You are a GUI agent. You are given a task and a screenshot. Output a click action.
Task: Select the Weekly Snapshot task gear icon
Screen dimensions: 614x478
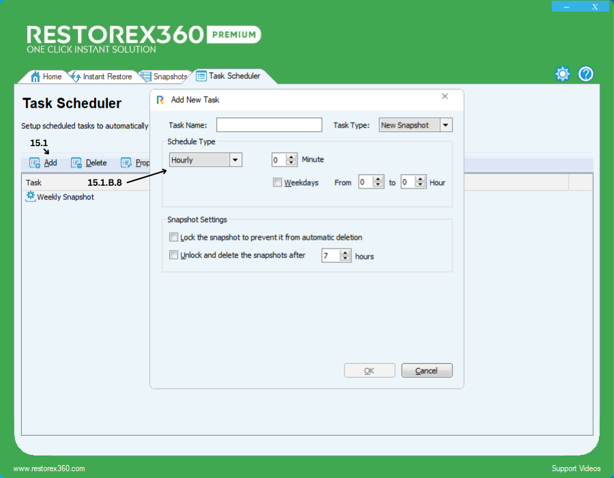pyautogui.click(x=30, y=197)
